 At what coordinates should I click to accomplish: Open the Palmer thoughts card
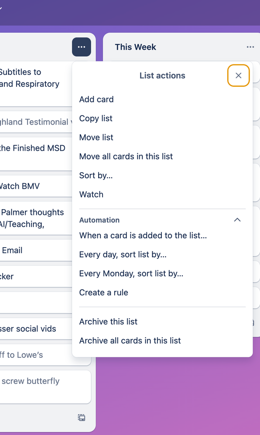pos(36,218)
